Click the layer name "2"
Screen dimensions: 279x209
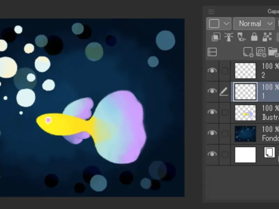263,75
